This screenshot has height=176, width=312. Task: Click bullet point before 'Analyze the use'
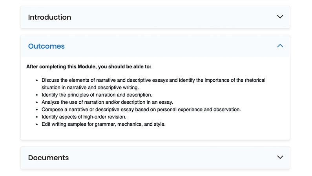pos(37,102)
